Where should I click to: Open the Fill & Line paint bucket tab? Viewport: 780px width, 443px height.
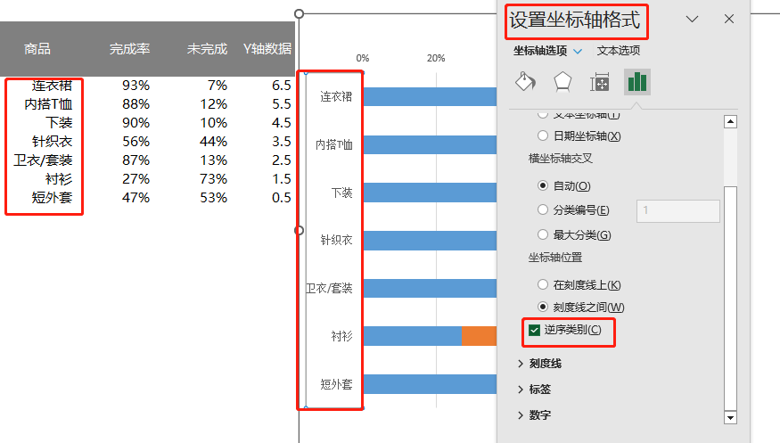tap(525, 82)
